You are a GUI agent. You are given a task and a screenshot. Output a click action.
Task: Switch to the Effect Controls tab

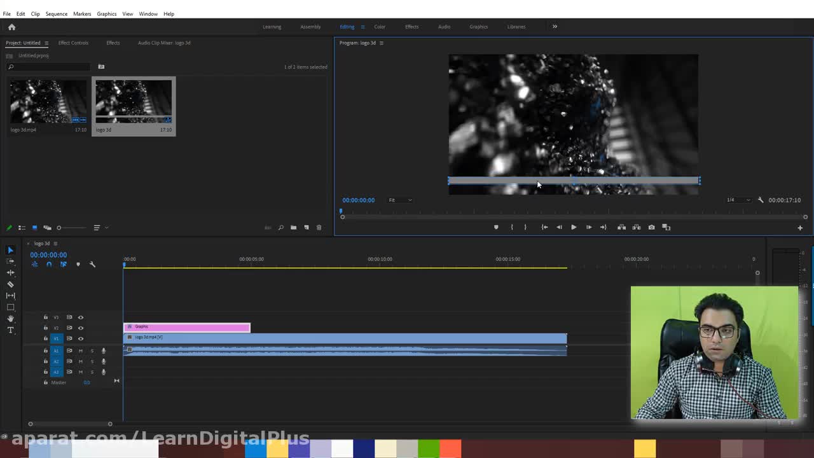(x=73, y=43)
